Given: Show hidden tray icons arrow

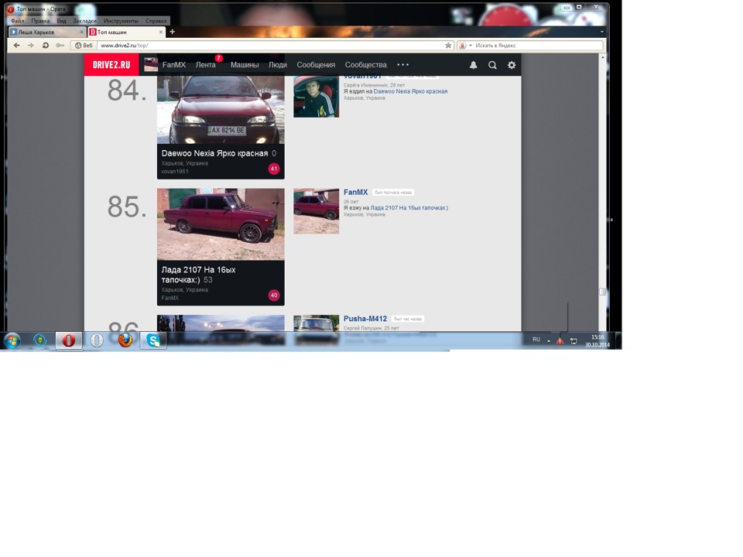Looking at the screenshot, I should point(549,340).
